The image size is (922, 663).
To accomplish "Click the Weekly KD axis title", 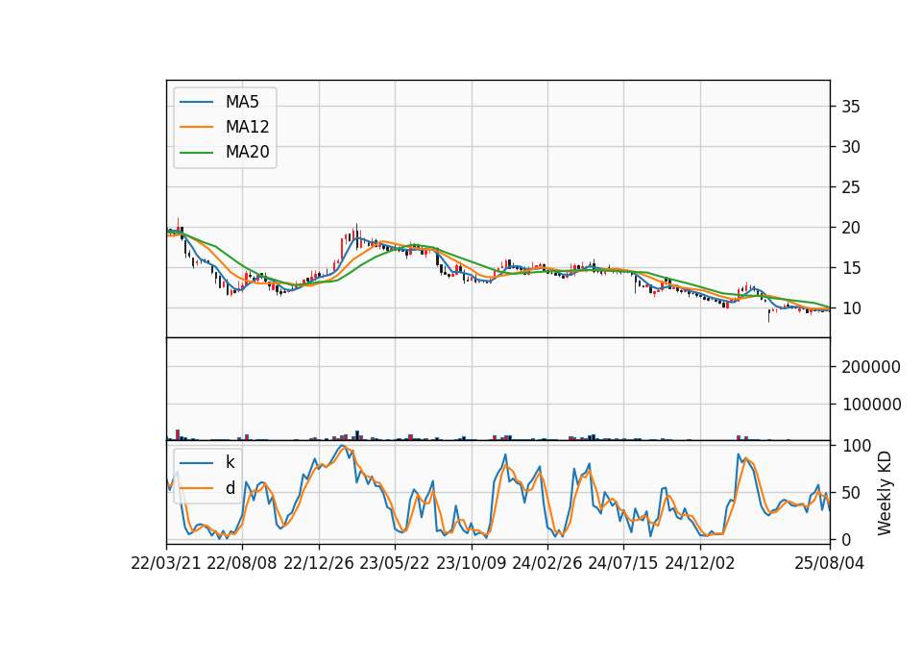I will point(885,493).
